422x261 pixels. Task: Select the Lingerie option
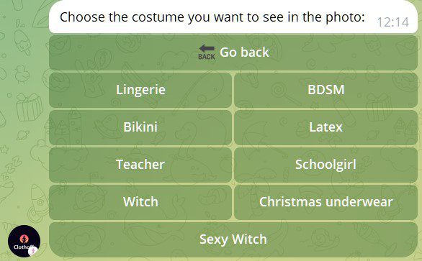point(140,90)
